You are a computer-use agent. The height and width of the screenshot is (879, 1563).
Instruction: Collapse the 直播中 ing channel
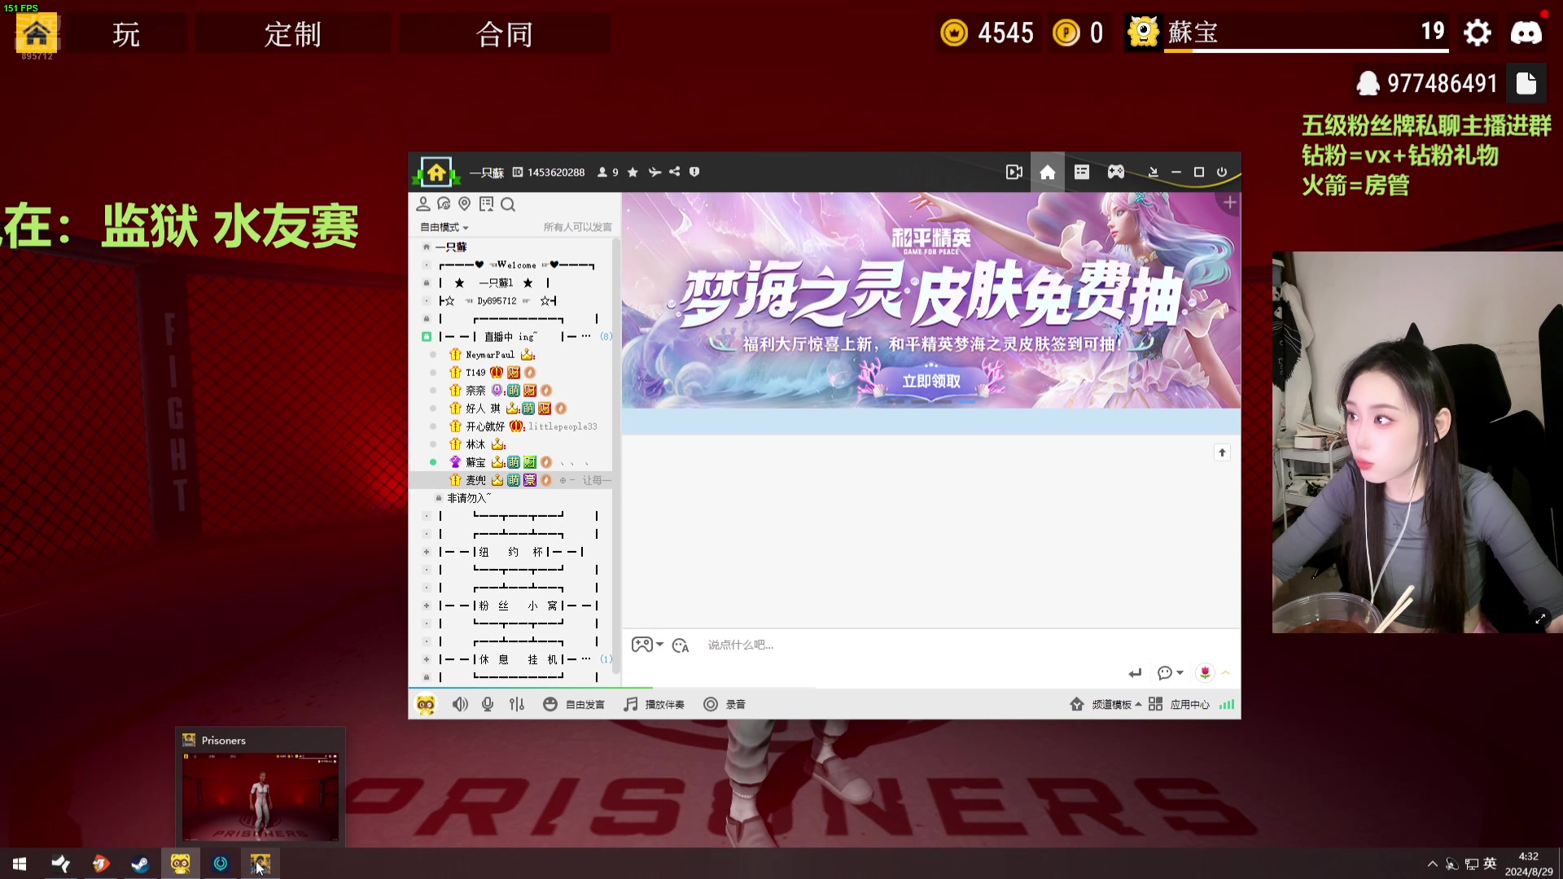(427, 336)
